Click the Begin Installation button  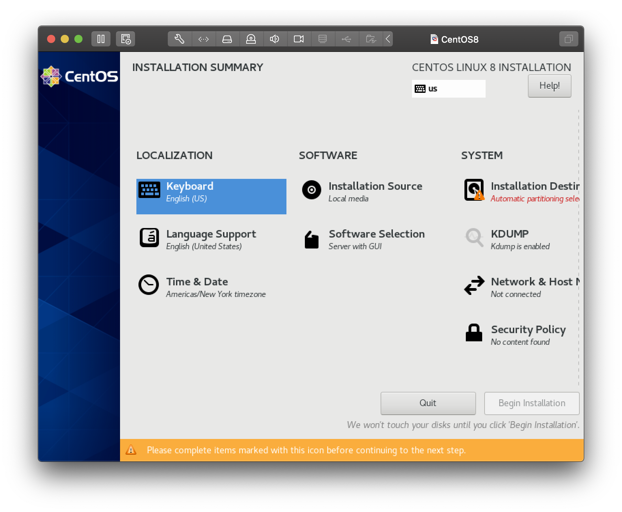point(532,403)
